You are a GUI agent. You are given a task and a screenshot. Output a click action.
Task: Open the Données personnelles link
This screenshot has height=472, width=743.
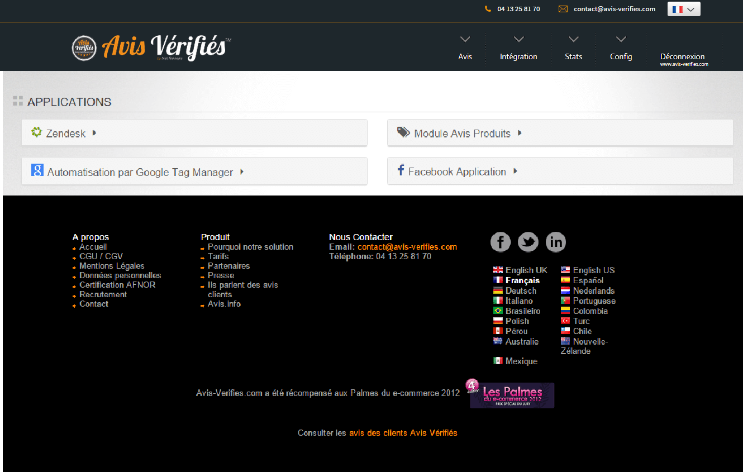pos(120,275)
